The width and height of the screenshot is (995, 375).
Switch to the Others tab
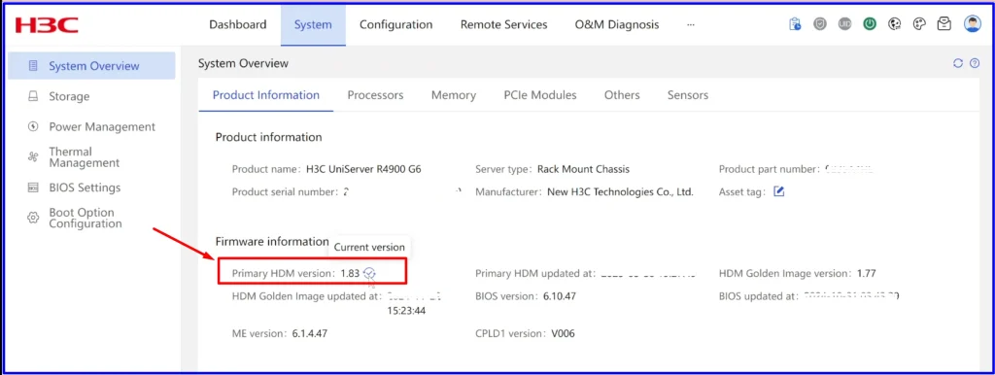(x=622, y=95)
